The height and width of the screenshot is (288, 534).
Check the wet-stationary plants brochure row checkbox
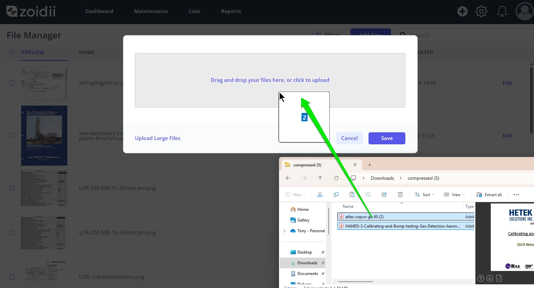(x=12, y=135)
